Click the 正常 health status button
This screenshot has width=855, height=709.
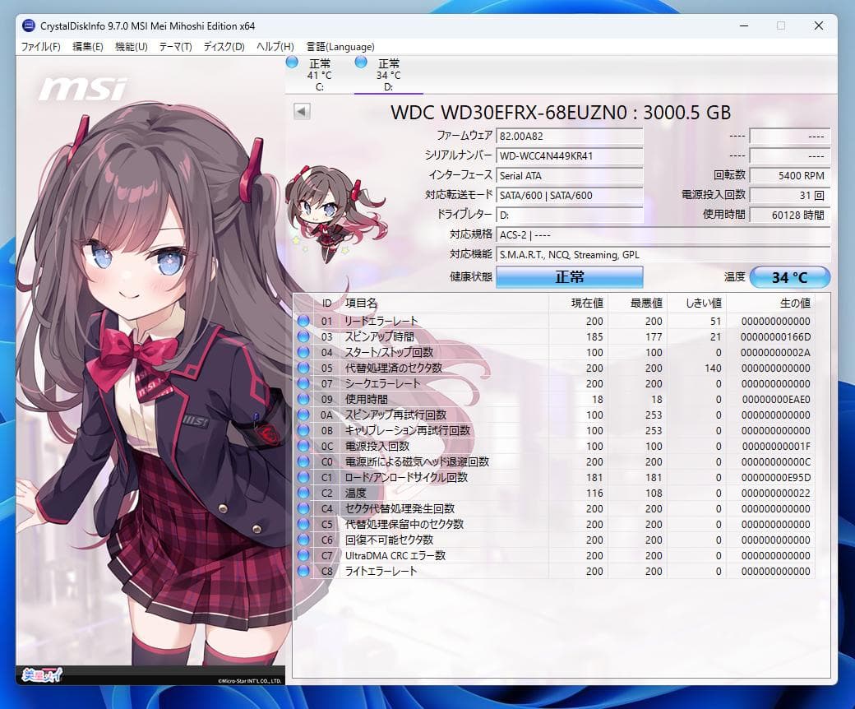tap(569, 277)
